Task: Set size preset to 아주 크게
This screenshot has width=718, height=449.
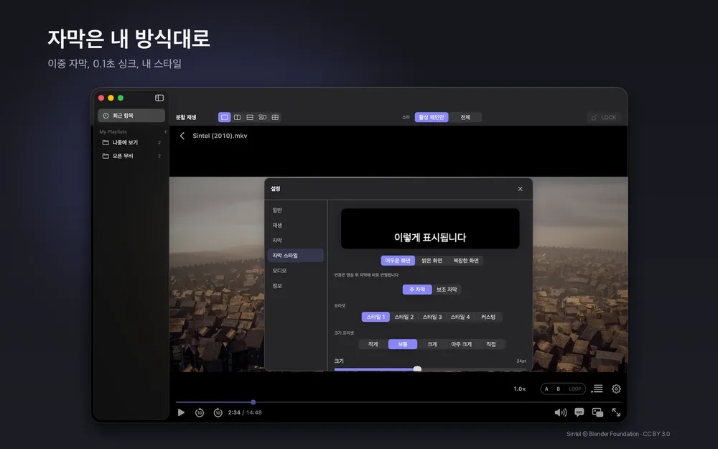Action: pos(462,344)
